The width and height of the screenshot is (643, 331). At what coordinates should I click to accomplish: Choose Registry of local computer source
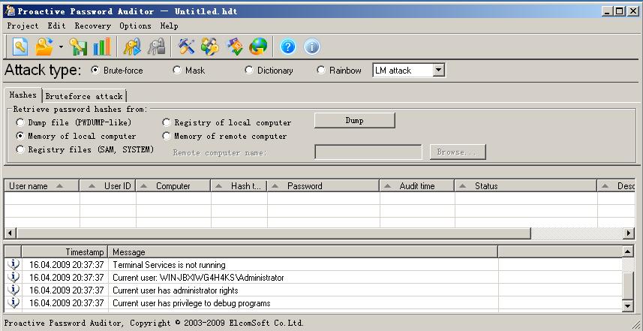coord(227,122)
